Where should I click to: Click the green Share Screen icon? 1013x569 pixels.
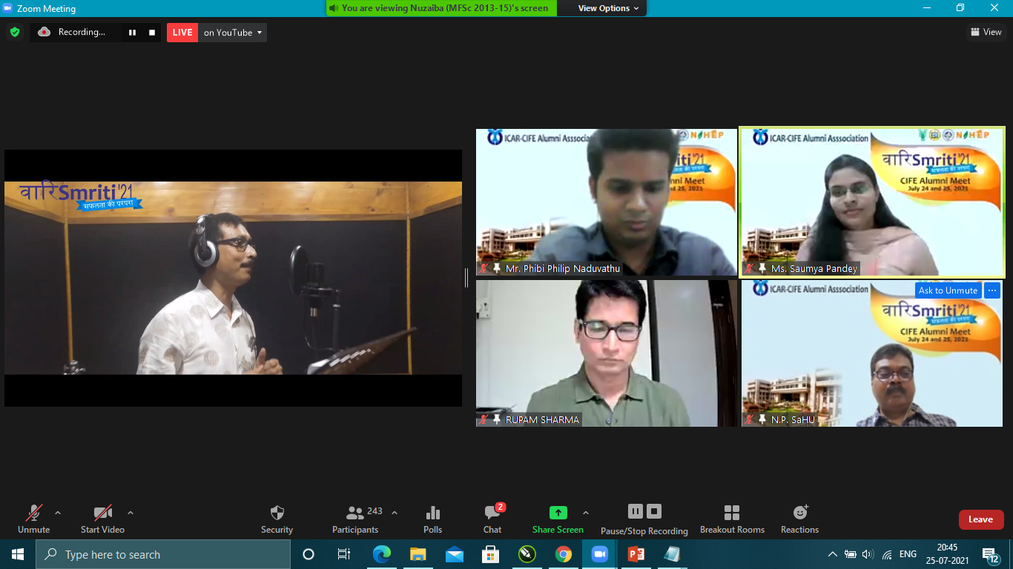coord(558,513)
